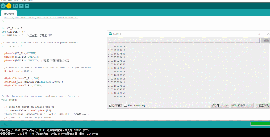Maximize the COM4 serial monitor window

(259, 34)
